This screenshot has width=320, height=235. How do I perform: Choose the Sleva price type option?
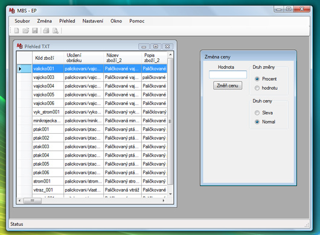257,113
